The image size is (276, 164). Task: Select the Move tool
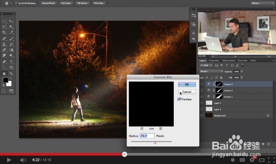(x=11, y=21)
